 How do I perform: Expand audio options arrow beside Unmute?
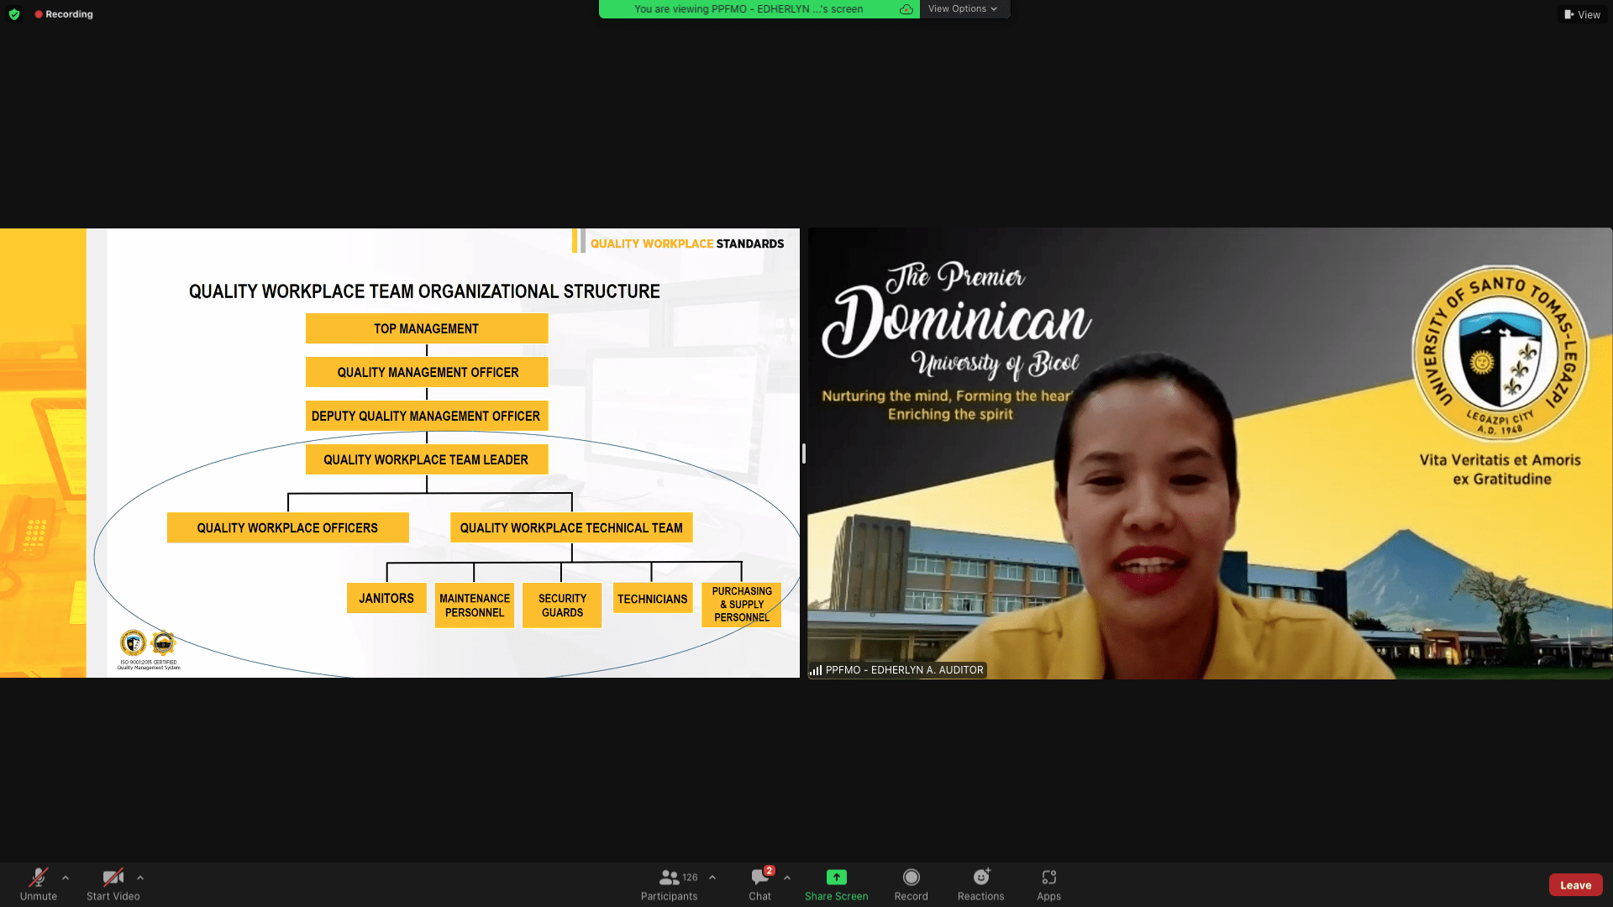coord(66,878)
